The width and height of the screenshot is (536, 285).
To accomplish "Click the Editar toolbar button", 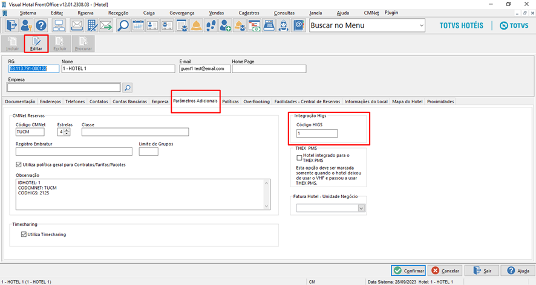I will [36, 43].
